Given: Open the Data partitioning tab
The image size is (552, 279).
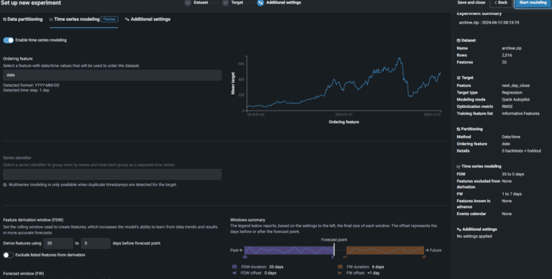Looking at the screenshot, I should 23,19.
